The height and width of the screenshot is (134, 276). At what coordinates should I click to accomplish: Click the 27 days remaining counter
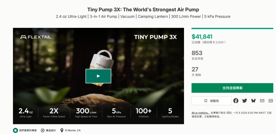(195, 69)
